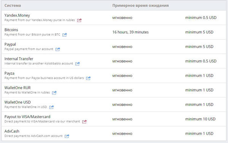Click 'Payment to WalletOne in USD' text
The height and width of the screenshot is (143, 228).
click(x=25, y=107)
